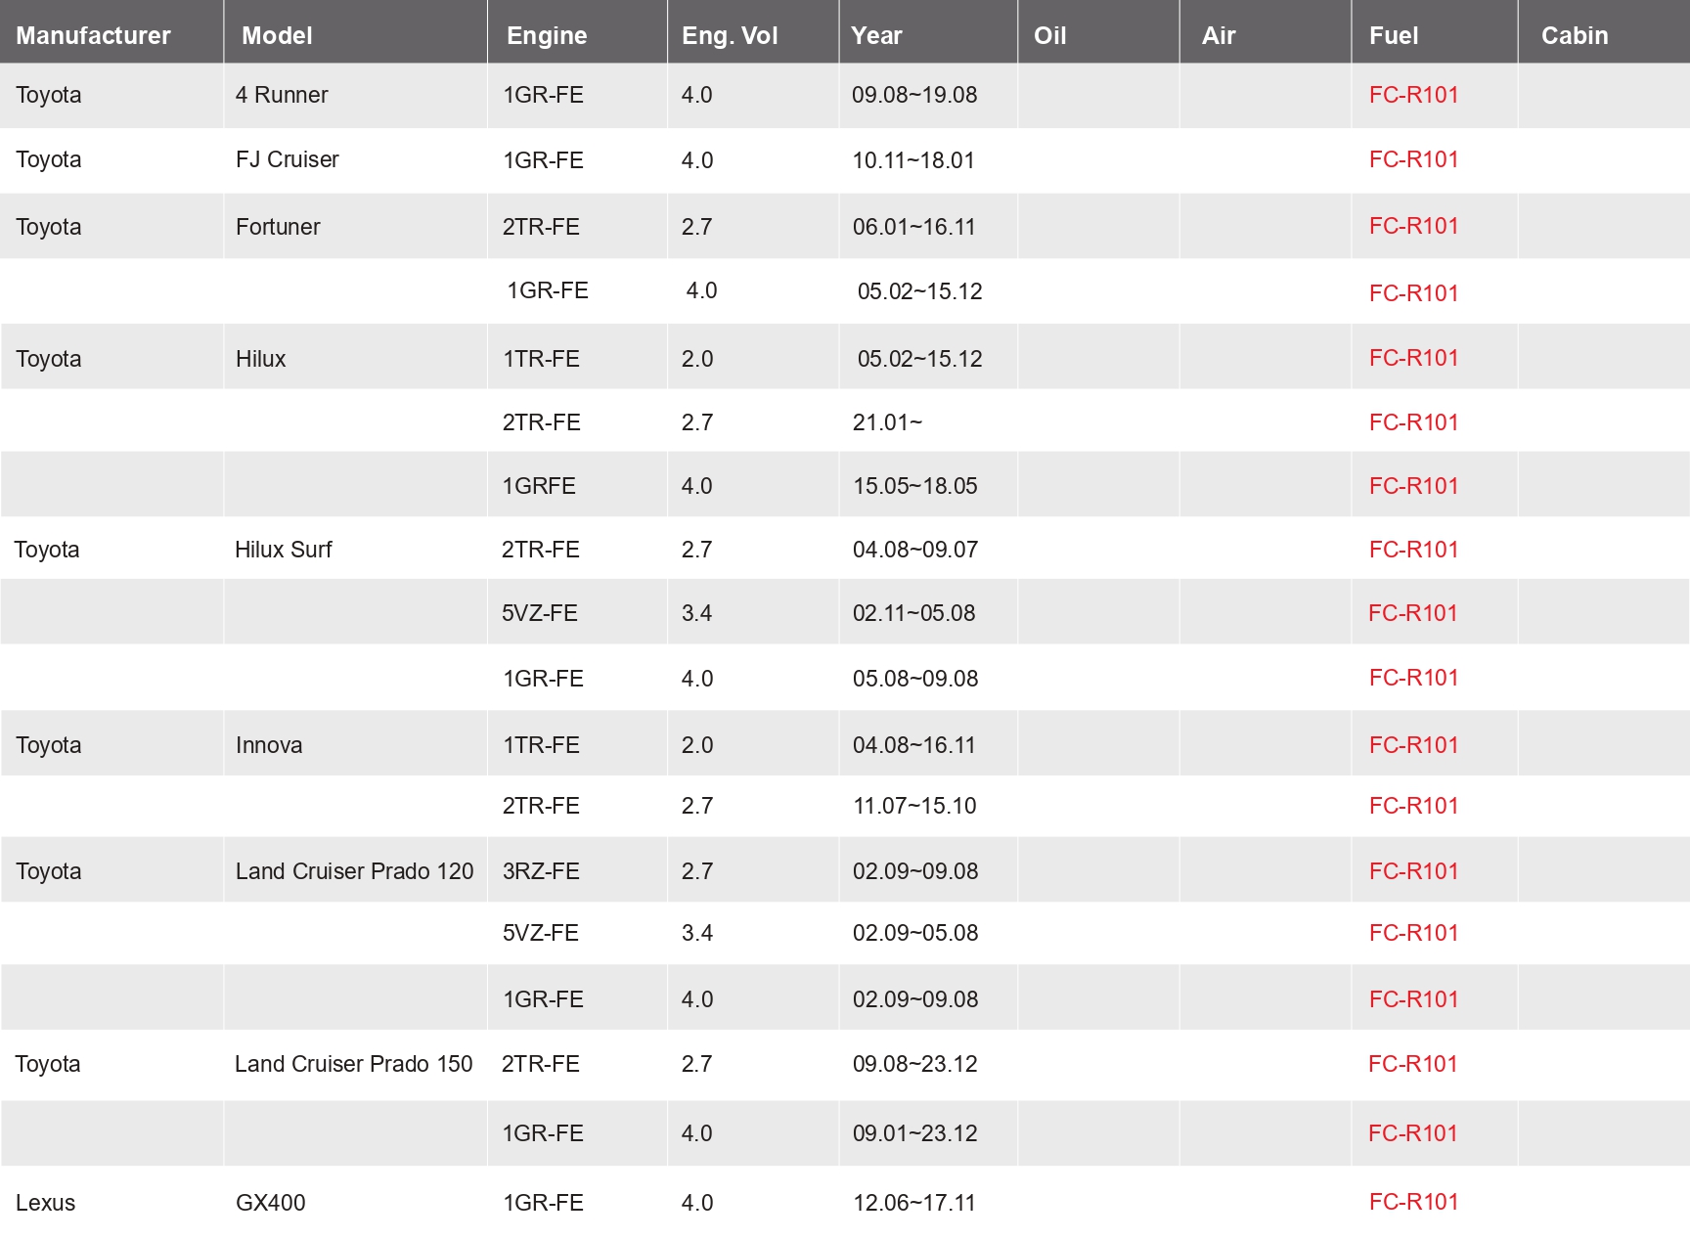Click the Hilux Surf model cell

[x=284, y=550]
